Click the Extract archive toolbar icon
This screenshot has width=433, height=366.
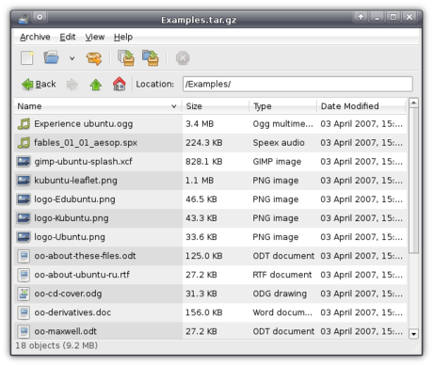94,58
